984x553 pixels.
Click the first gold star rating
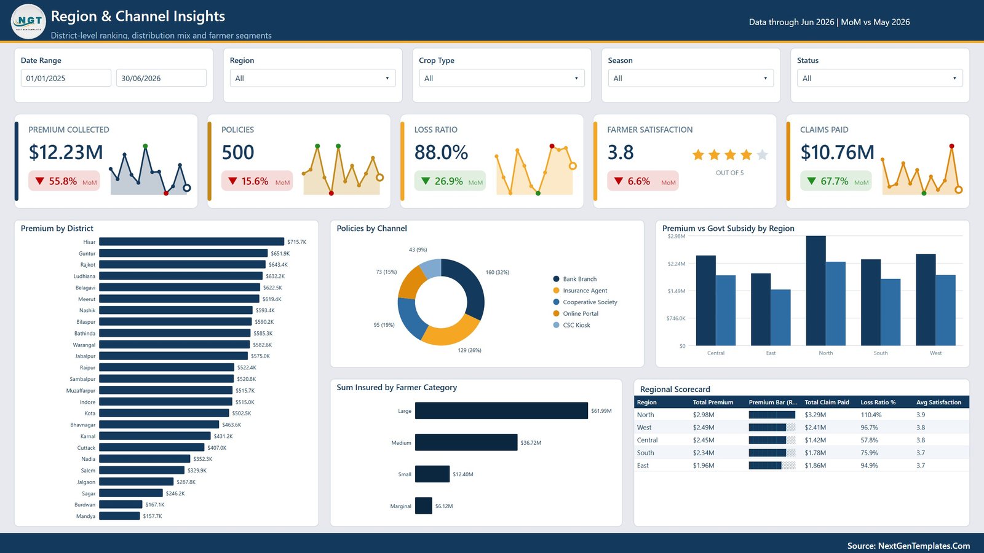click(x=698, y=155)
